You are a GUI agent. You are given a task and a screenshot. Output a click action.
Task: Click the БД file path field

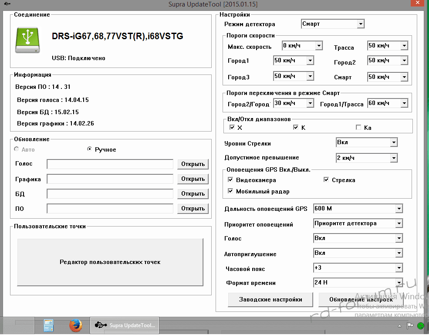click(110, 193)
